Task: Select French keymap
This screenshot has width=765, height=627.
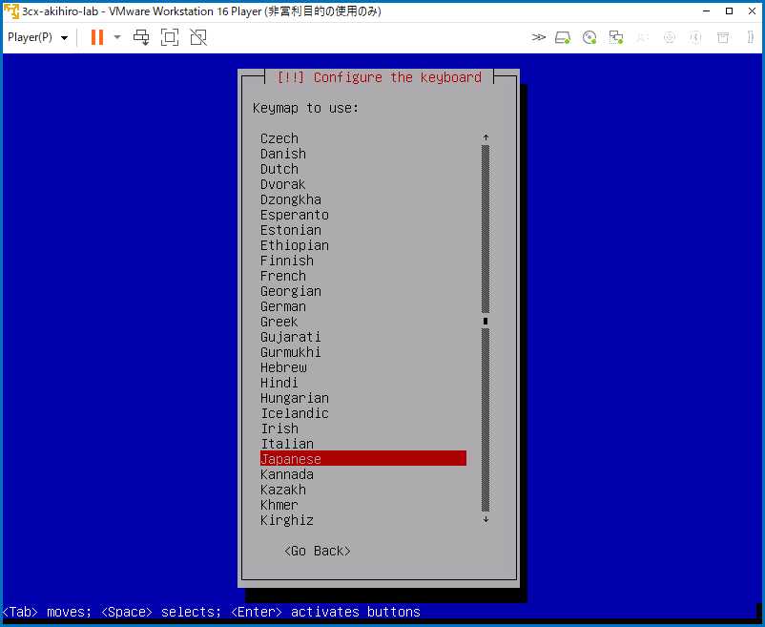Action: pyautogui.click(x=363, y=276)
